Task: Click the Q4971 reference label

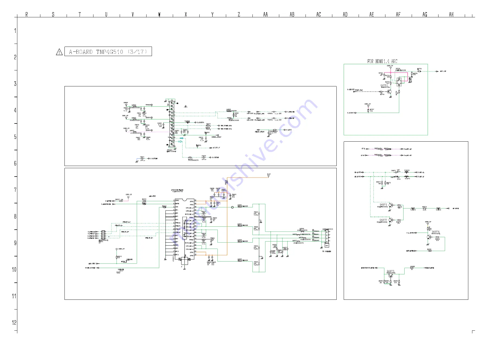Action: [x=383, y=205]
